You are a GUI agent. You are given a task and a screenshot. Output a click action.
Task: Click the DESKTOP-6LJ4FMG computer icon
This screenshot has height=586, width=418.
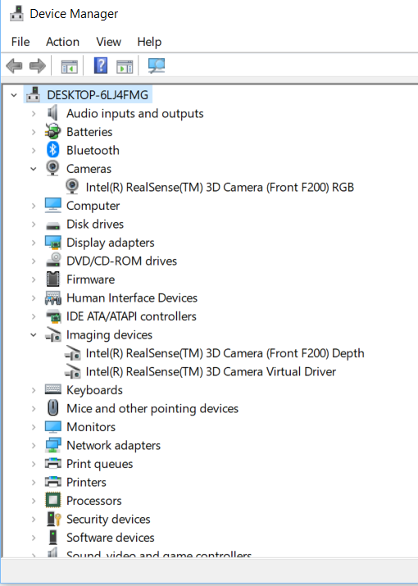coord(34,94)
